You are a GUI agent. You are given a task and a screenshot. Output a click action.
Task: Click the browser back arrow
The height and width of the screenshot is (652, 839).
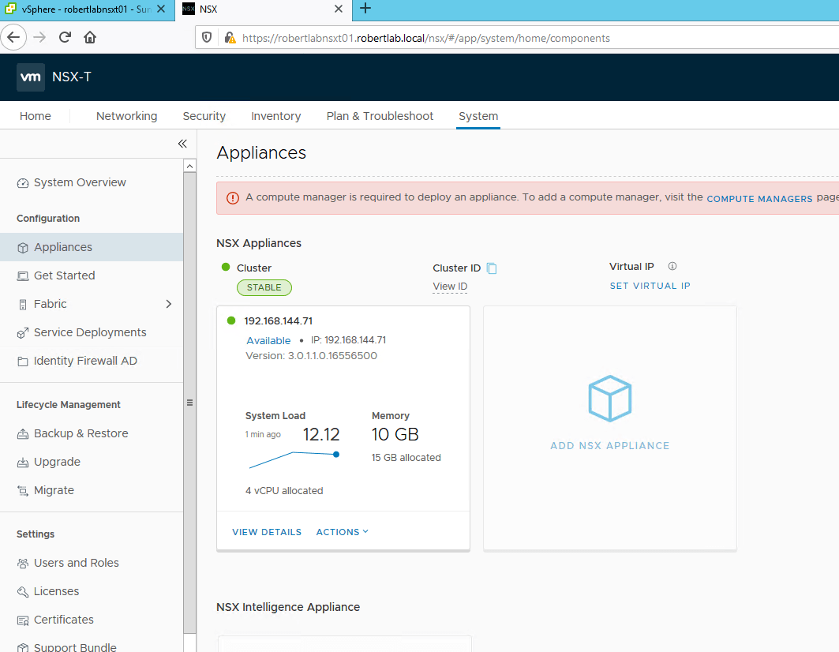point(15,37)
